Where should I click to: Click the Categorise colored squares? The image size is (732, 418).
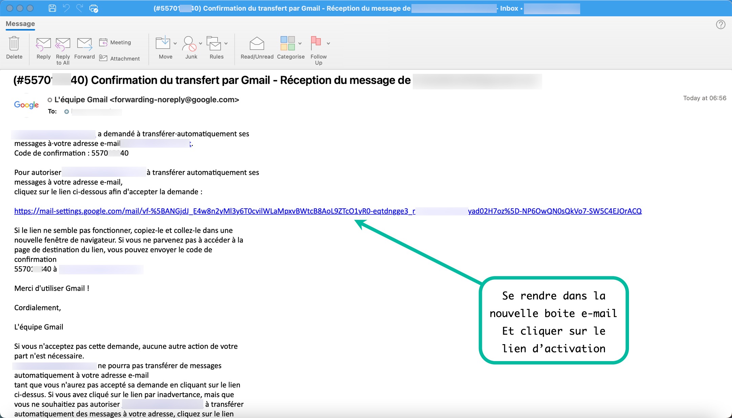[287, 43]
